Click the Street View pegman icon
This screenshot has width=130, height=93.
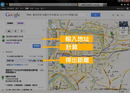[x=54, y=37]
